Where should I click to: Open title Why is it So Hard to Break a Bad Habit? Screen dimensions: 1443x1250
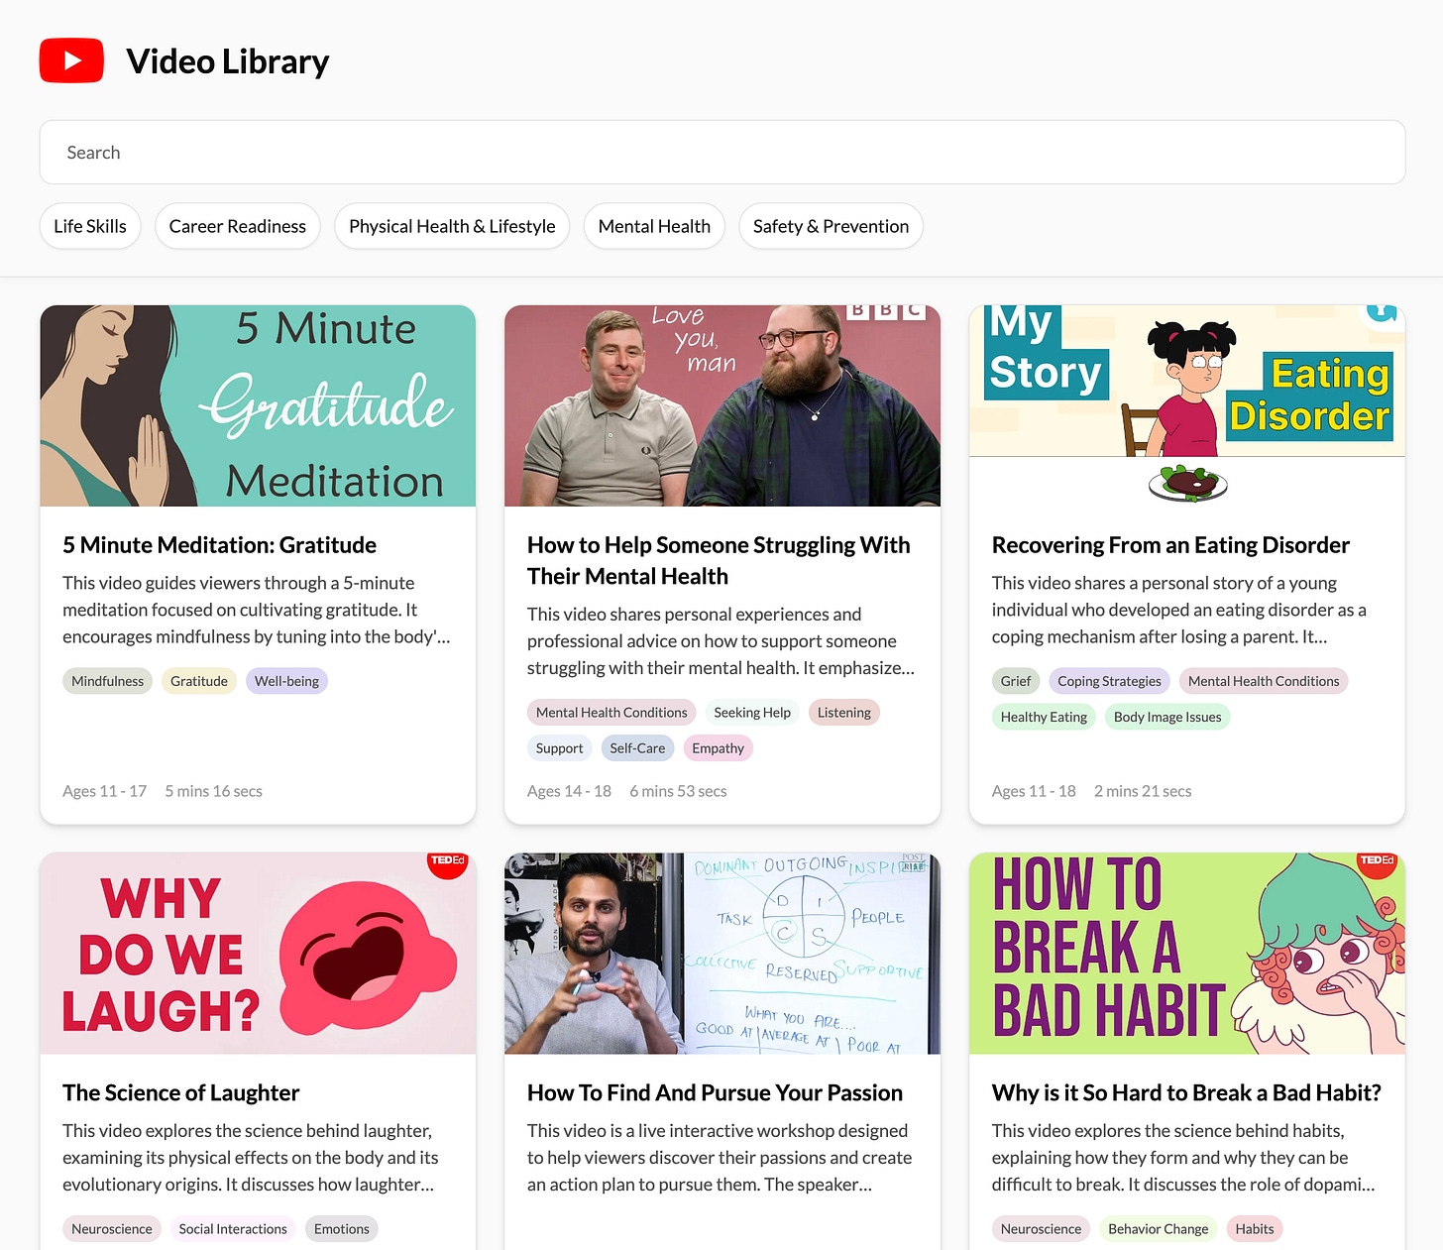(x=1186, y=1092)
